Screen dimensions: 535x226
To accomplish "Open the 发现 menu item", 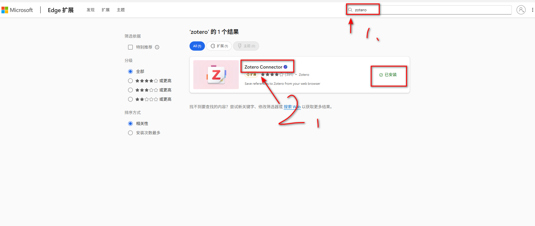I will point(90,10).
